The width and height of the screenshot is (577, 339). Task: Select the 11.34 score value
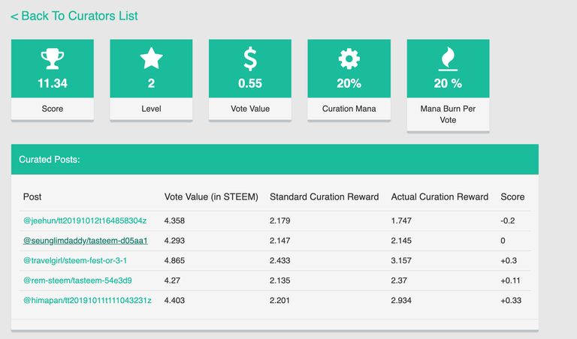(x=53, y=83)
